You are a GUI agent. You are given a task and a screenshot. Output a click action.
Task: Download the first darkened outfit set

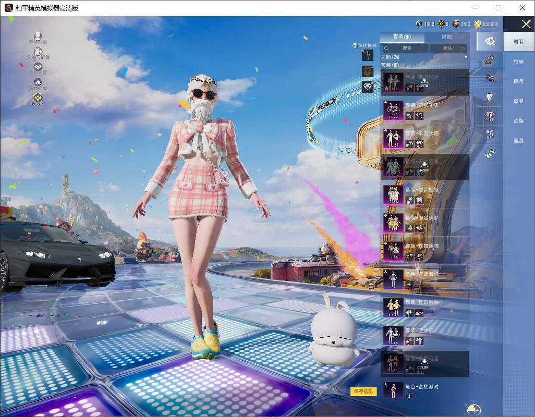pyautogui.click(x=424, y=80)
